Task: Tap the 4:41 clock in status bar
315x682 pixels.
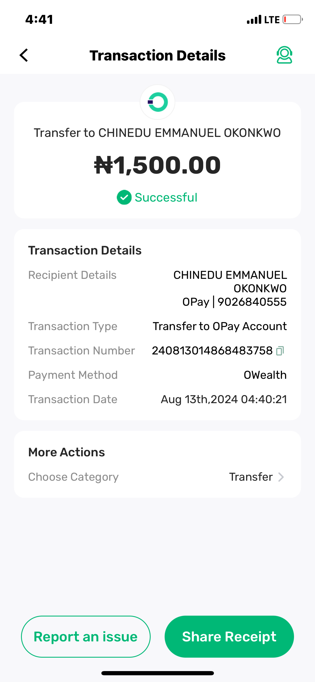Action: (x=39, y=20)
